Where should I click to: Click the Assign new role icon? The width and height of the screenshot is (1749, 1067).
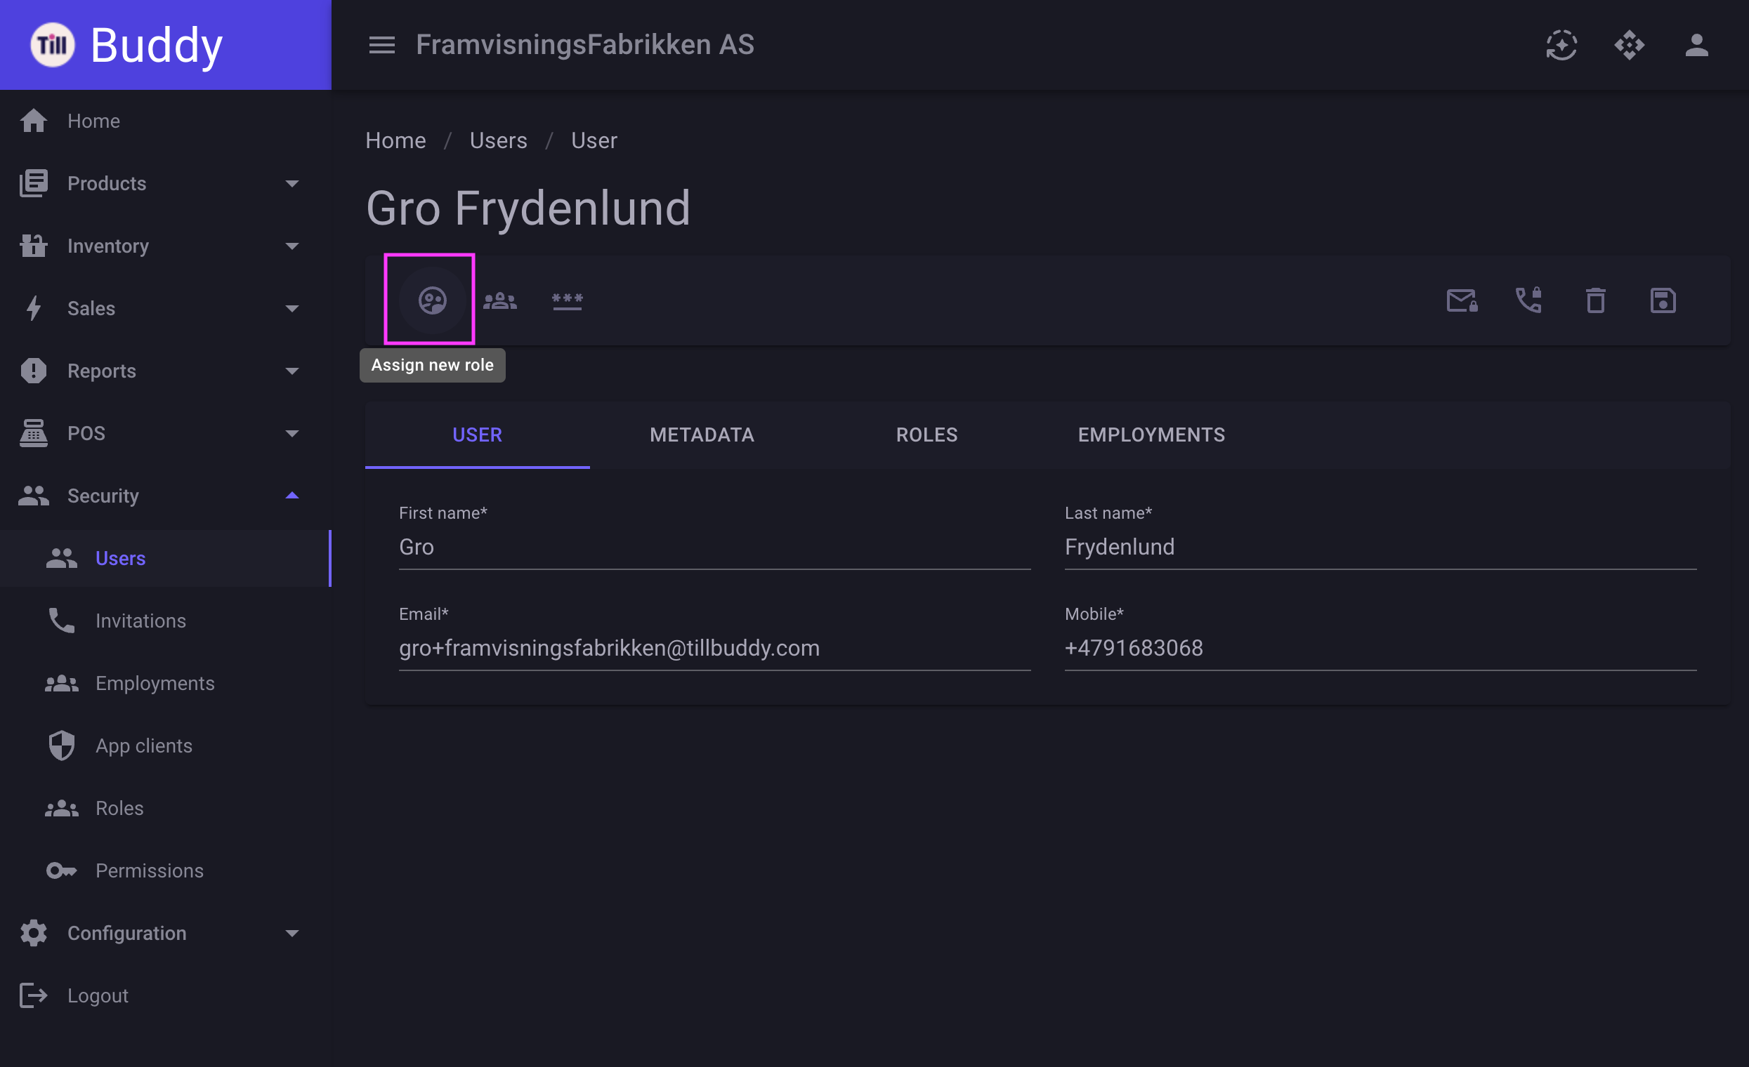[432, 300]
